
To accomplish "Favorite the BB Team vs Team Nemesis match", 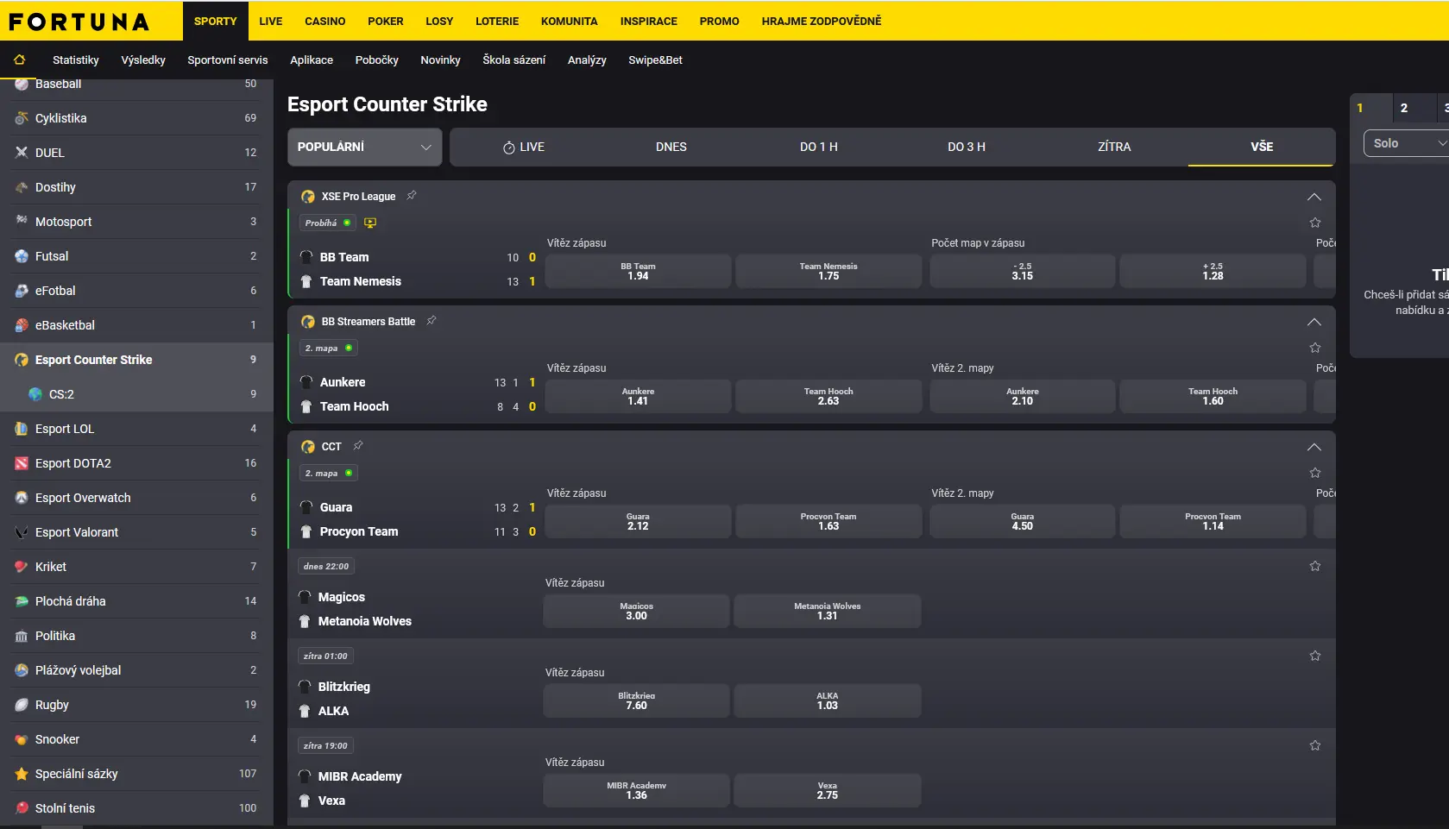I will tap(1315, 223).
